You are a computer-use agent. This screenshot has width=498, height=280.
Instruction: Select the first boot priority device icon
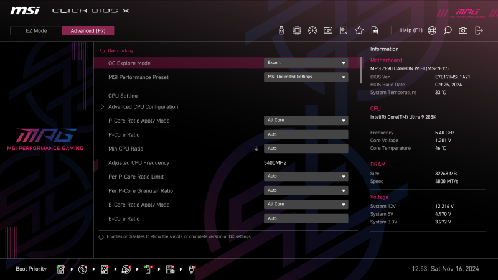(61, 269)
